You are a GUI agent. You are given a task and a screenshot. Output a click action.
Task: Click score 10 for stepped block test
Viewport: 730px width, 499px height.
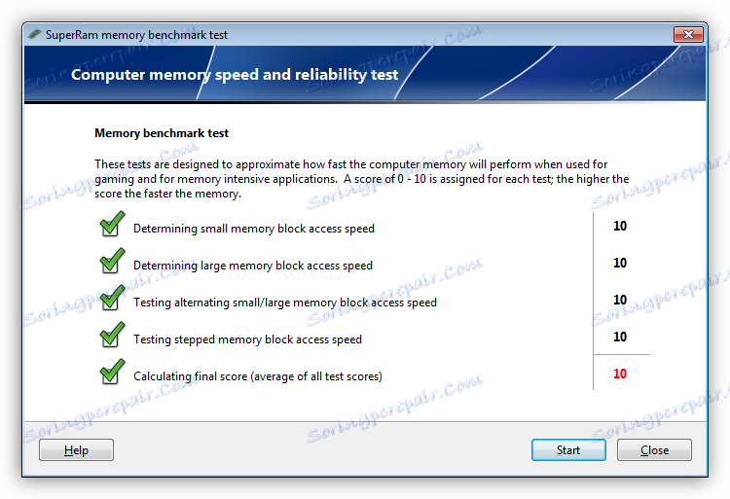point(620,337)
